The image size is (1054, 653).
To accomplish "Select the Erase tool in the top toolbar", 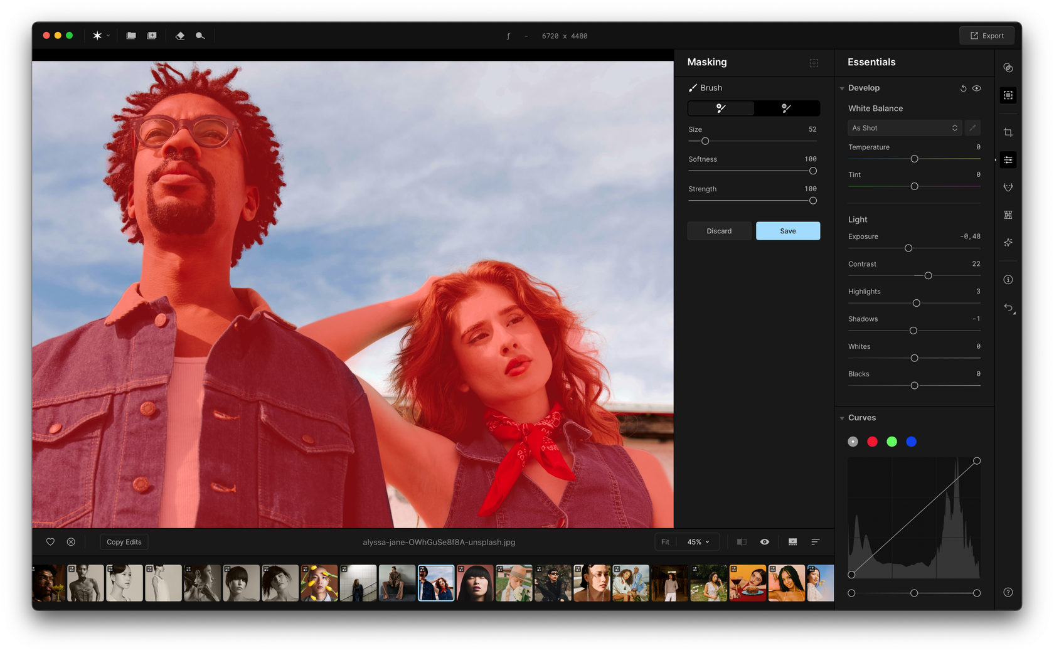I will coord(180,36).
